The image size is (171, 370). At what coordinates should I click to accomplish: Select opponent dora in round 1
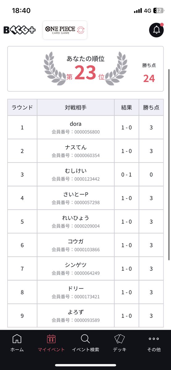[76, 127]
